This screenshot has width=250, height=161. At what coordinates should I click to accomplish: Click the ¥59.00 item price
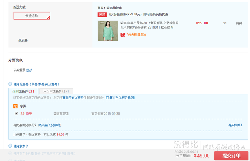pos(202,23)
